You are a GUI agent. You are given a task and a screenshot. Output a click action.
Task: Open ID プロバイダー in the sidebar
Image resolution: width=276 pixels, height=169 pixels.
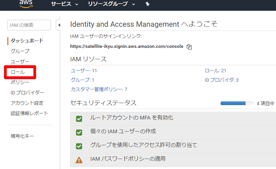(x=27, y=92)
